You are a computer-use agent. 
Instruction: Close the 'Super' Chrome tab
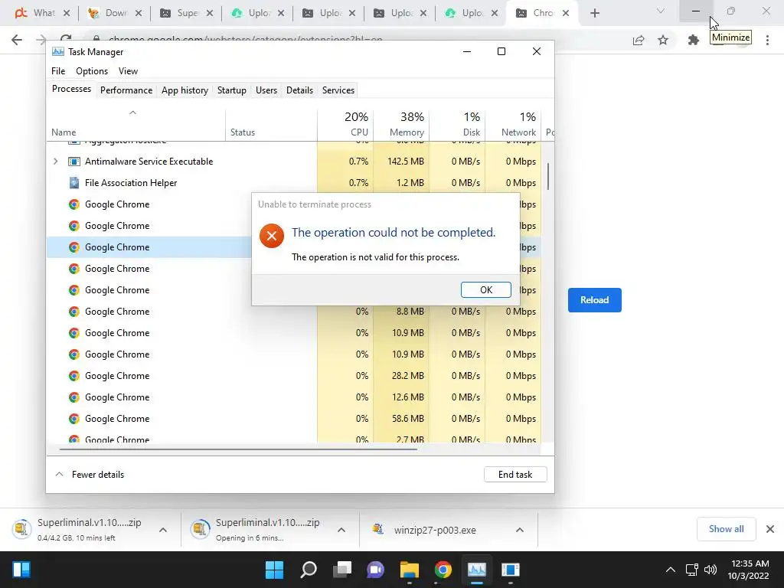coord(210,13)
